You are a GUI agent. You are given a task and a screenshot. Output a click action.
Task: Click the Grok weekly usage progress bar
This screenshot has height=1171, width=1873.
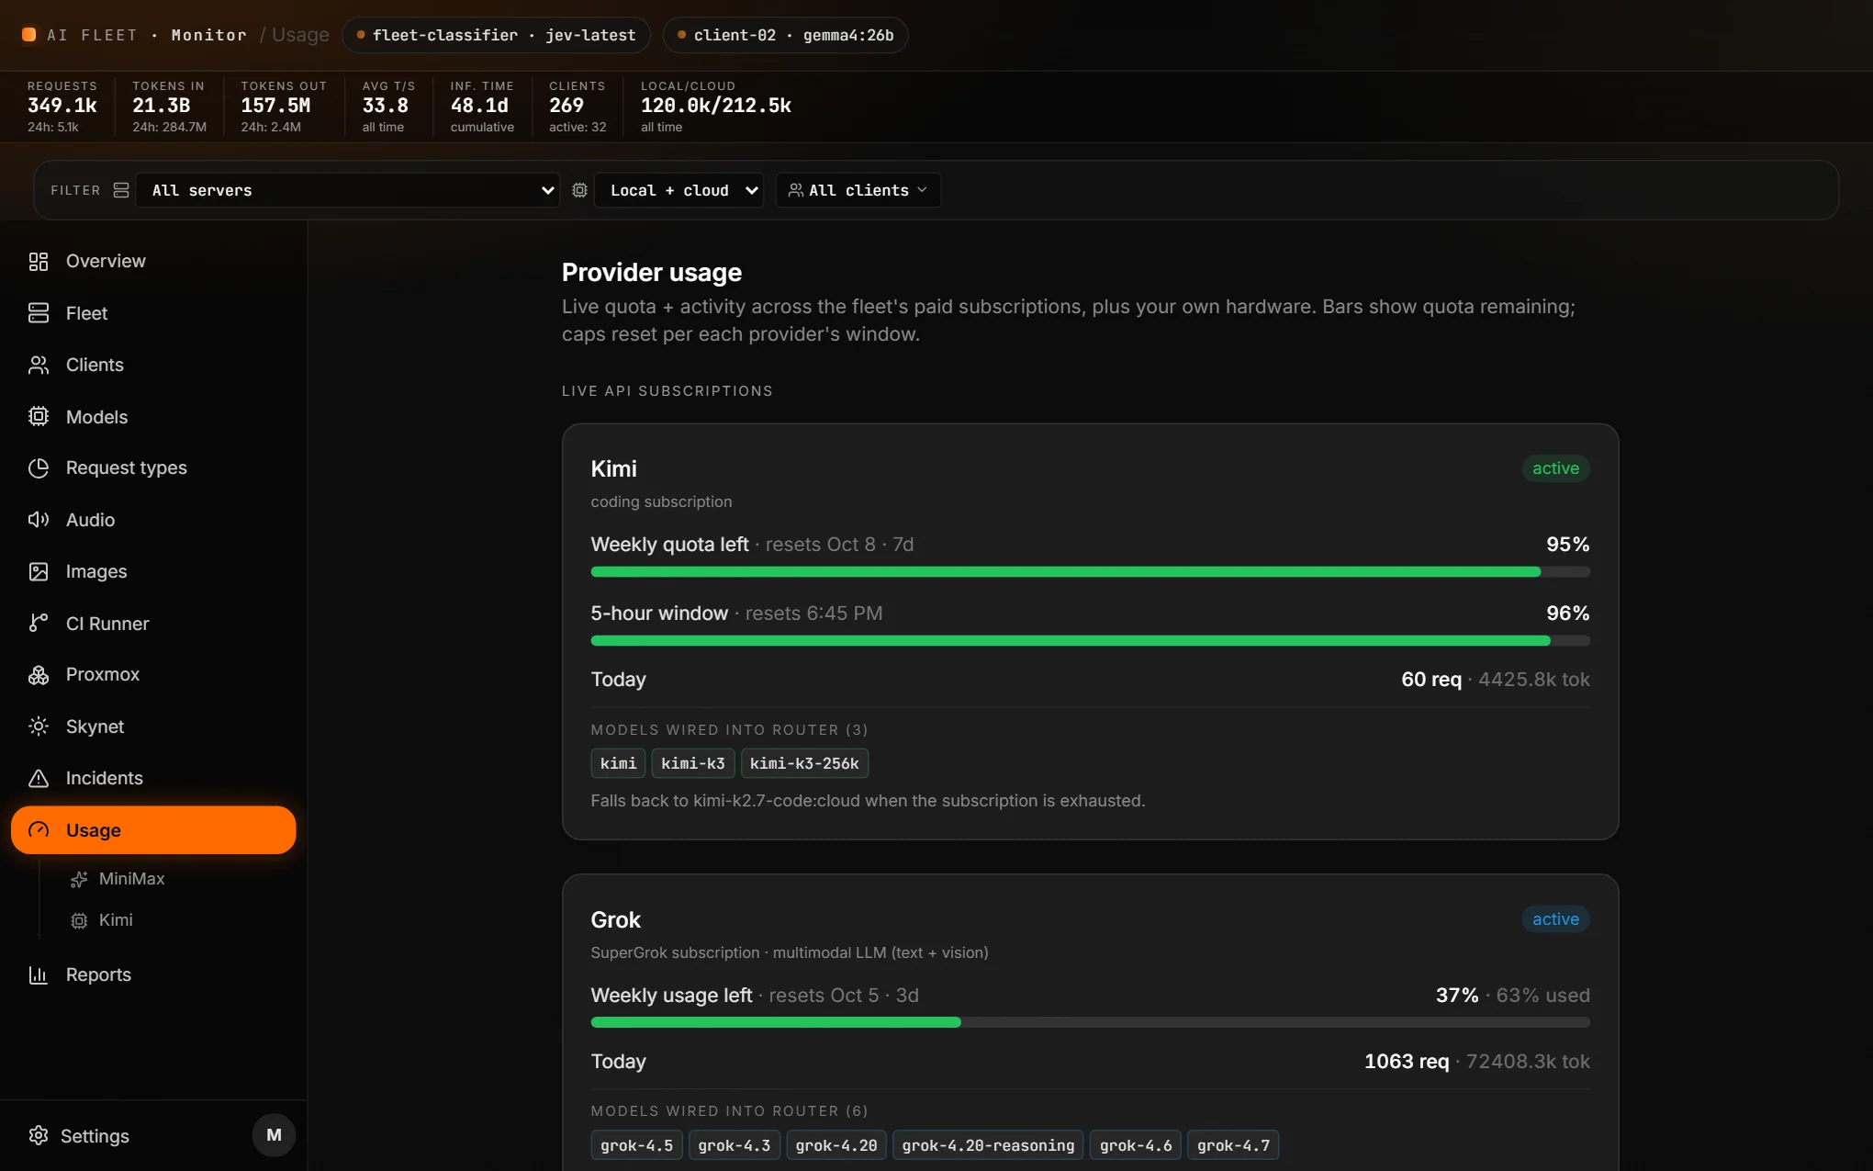(1090, 1022)
